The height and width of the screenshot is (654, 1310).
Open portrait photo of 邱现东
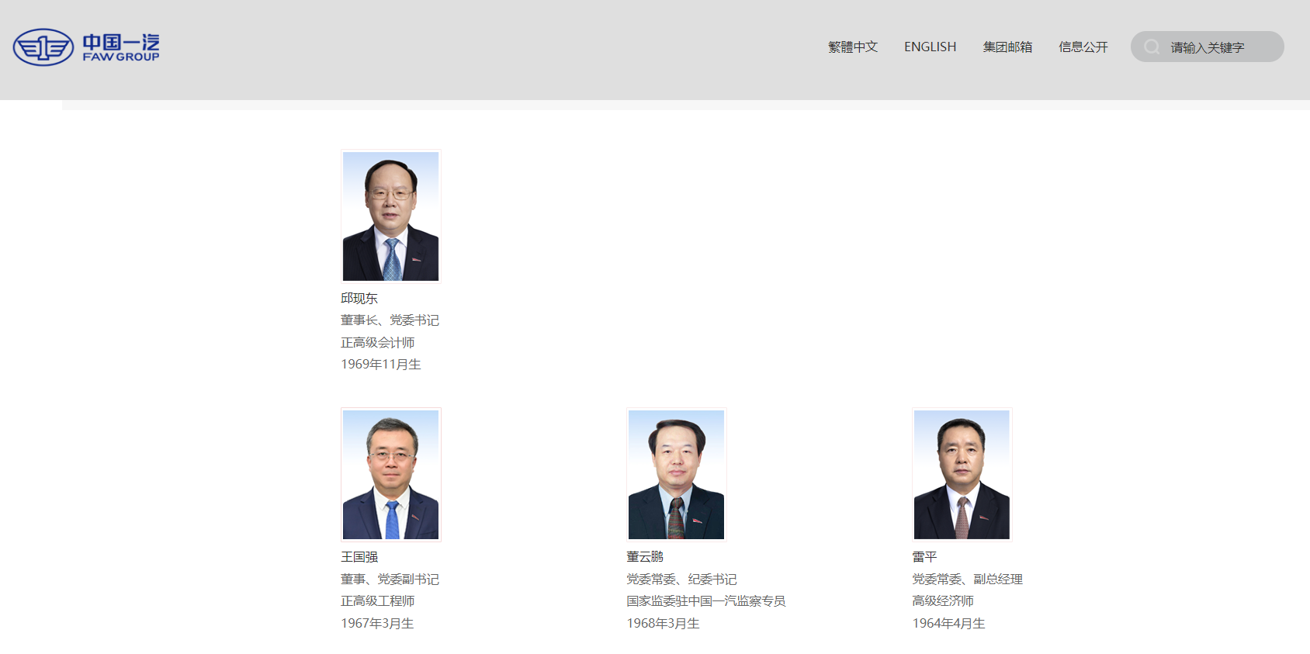click(x=391, y=216)
